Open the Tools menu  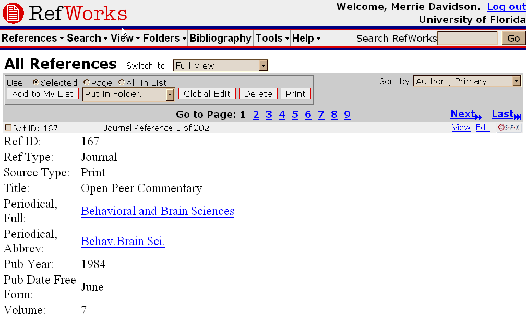[x=272, y=38]
